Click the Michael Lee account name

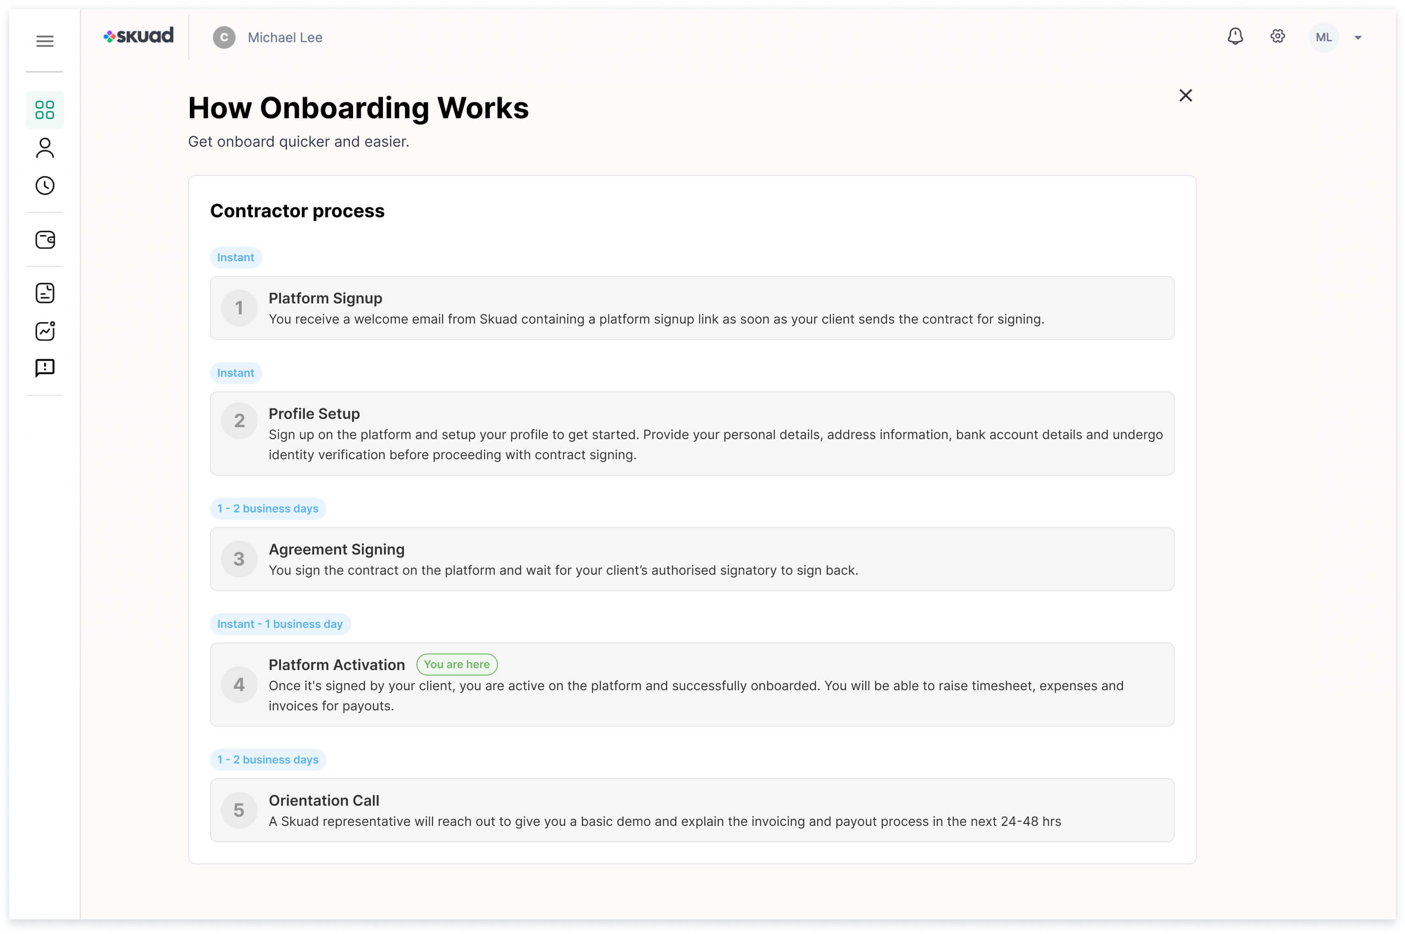(x=285, y=38)
